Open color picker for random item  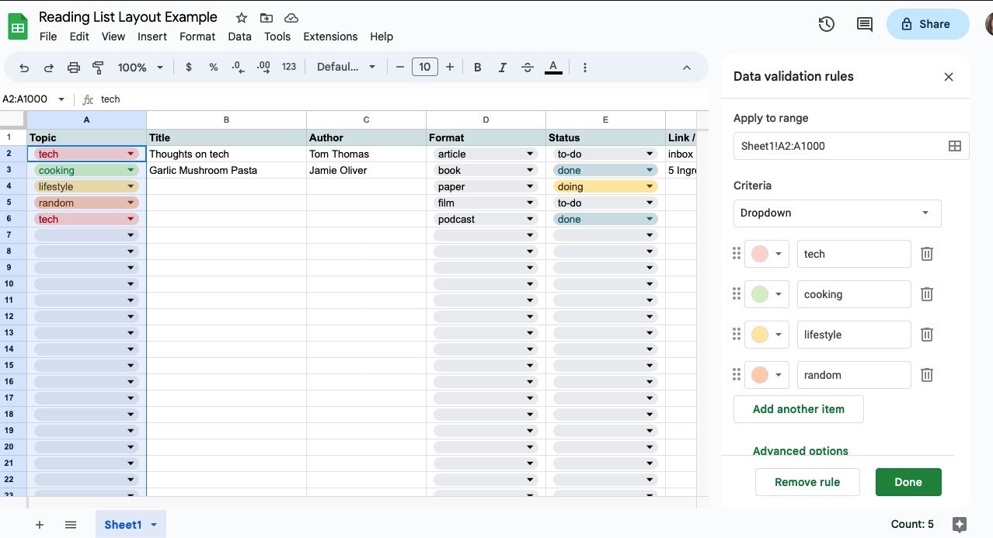coord(767,375)
